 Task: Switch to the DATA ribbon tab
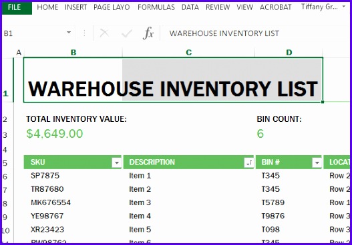pyautogui.click(x=190, y=7)
